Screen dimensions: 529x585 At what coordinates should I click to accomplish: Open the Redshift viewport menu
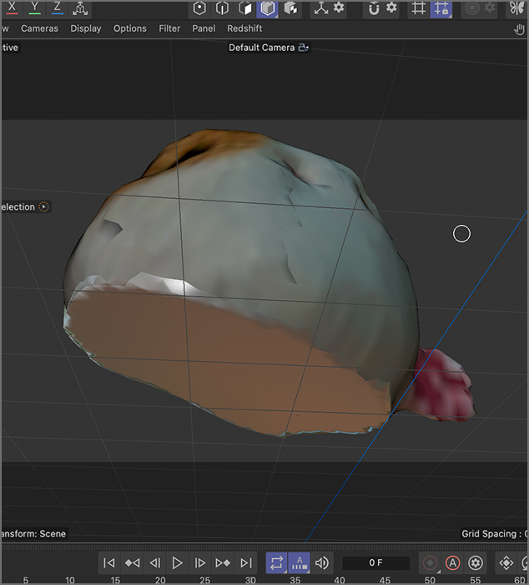pyautogui.click(x=244, y=28)
